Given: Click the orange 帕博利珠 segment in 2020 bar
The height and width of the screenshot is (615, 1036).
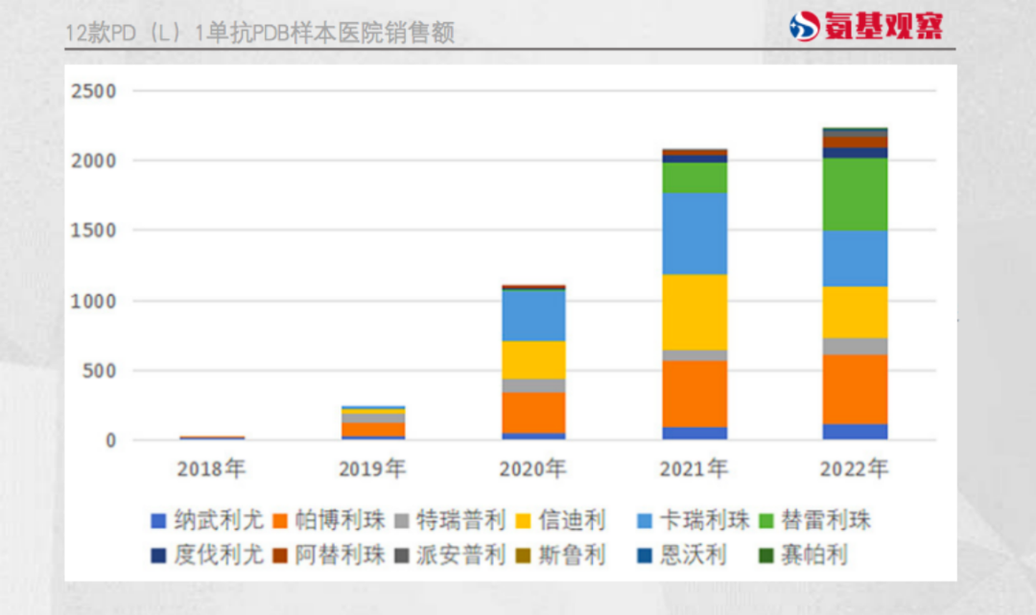Looking at the screenshot, I should coord(533,413).
